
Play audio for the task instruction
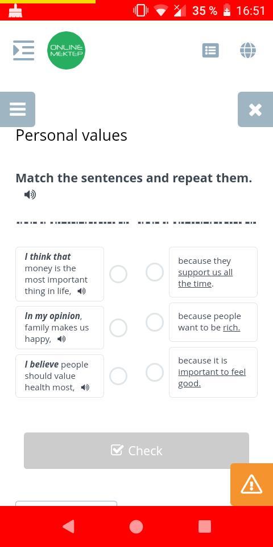click(x=30, y=195)
